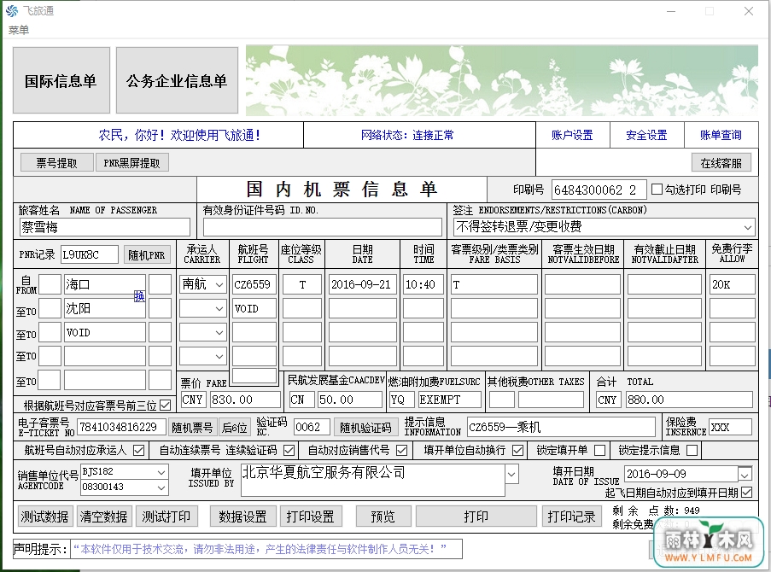Click the 后6位 button

point(235,428)
